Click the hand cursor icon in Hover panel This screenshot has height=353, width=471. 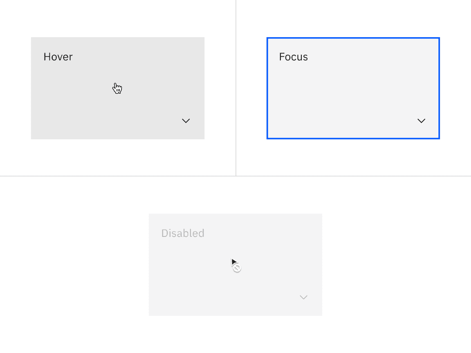(x=117, y=88)
